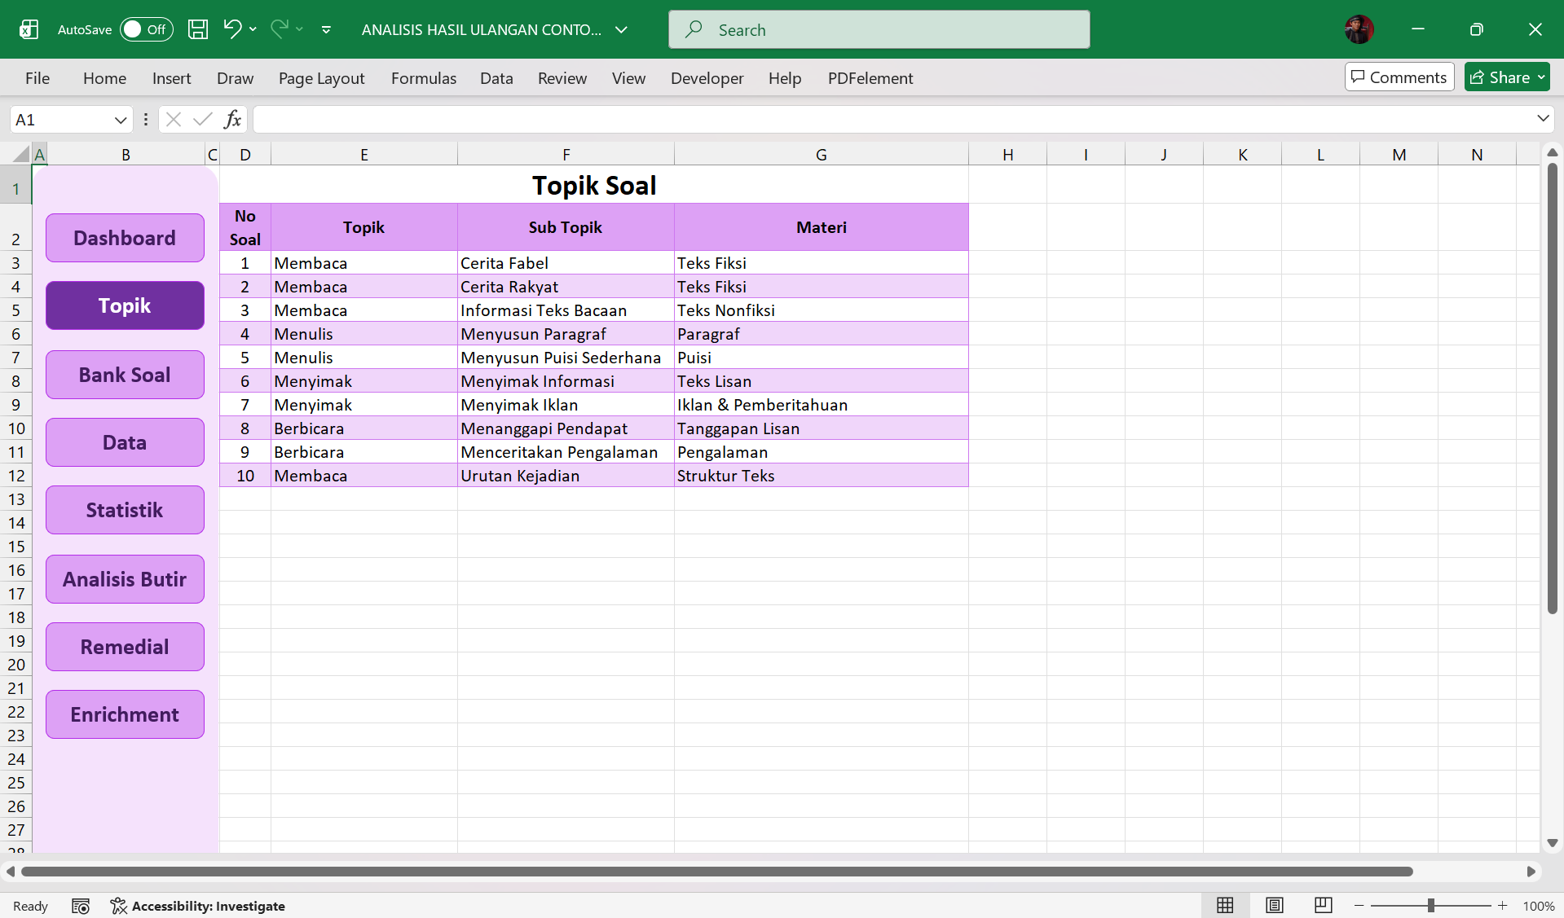This screenshot has width=1564, height=918.
Task: Click the Search box
Action: click(879, 29)
